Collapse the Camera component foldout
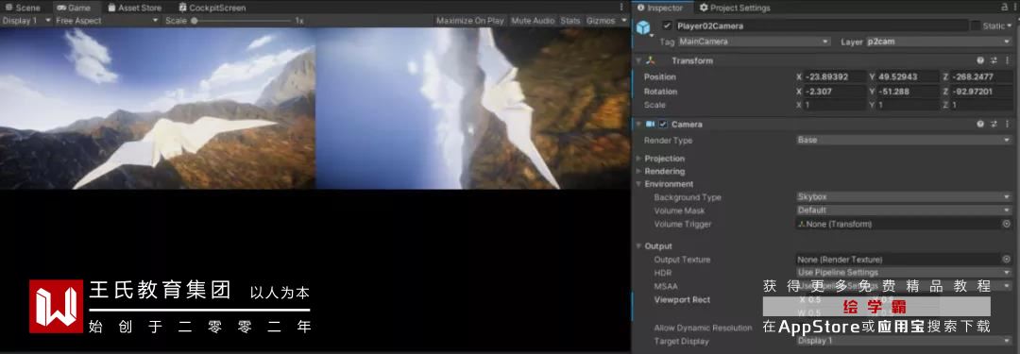This screenshot has width=1020, height=354. coord(638,125)
